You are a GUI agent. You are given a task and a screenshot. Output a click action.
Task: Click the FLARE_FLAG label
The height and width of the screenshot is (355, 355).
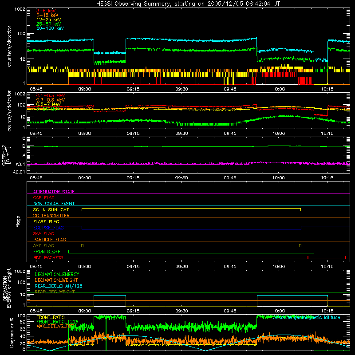pos(46,221)
